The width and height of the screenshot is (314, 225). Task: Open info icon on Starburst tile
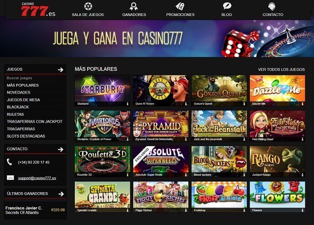pyautogui.click(x=128, y=104)
